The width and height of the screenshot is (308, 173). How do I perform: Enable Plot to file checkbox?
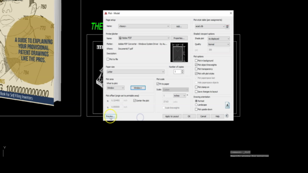click(x=108, y=59)
